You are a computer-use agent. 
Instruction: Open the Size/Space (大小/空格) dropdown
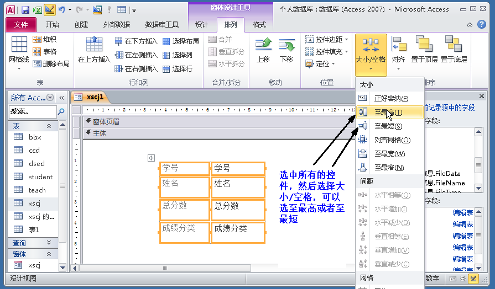tap(371, 54)
